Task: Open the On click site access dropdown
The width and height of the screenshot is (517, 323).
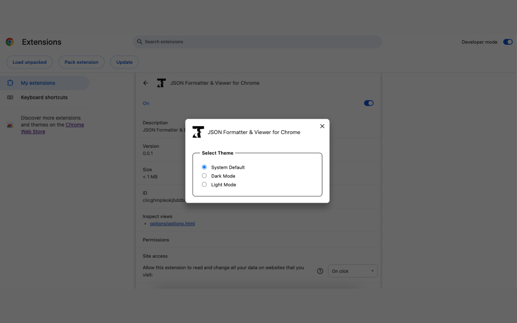Action: coord(353,271)
